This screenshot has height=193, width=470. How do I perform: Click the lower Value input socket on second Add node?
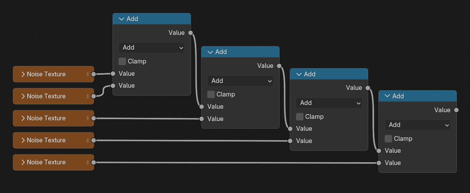pos(202,119)
